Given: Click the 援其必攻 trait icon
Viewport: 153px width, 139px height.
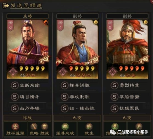Looking at the screenshot, I should (x=65, y=127).
